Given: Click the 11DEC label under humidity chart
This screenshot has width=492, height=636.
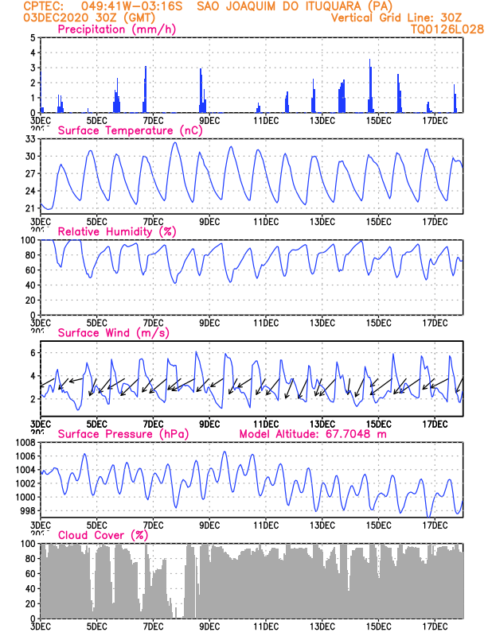Looking at the screenshot, I should click(x=266, y=324).
